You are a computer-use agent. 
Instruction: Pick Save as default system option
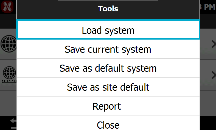(x=108, y=68)
